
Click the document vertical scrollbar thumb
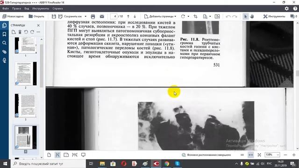[x=297, y=73]
